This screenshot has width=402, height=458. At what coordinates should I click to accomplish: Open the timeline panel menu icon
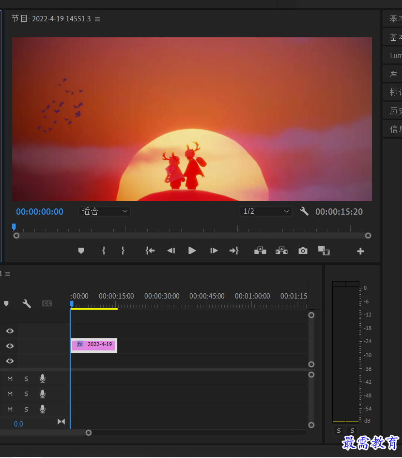pyautogui.click(x=8, y=274)
